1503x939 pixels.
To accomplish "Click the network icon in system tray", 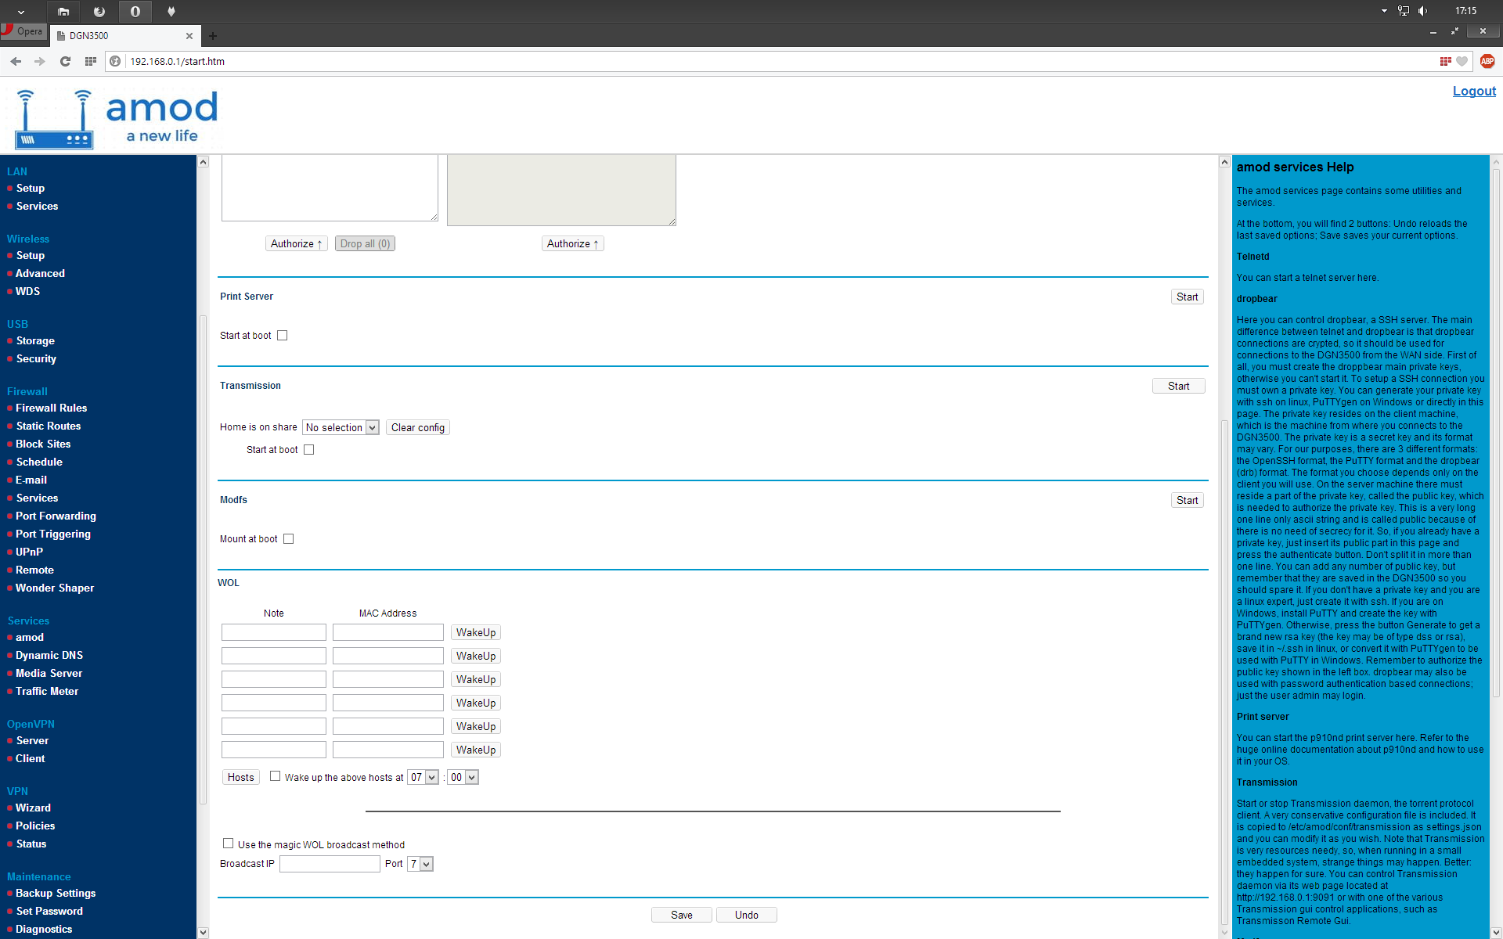I will [1404, 11].
